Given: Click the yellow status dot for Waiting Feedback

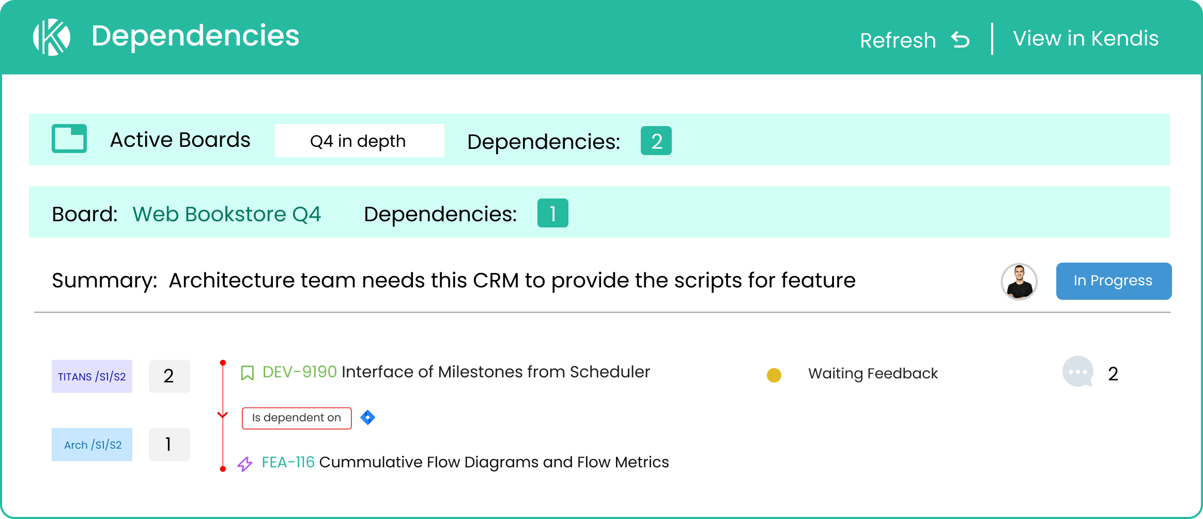Looking at the screenshot, I should point(774,373).
